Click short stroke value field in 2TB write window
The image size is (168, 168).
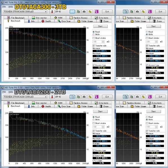(x=151, y=127)
